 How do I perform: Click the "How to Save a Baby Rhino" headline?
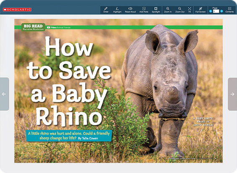[69, 81]
